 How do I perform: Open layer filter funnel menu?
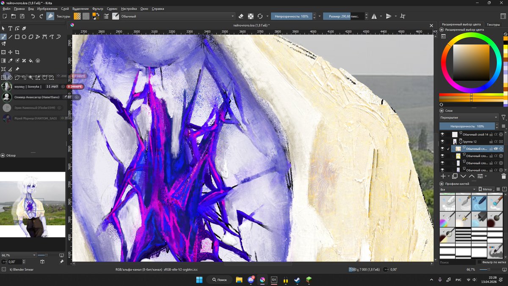click(x=503, y=117)
